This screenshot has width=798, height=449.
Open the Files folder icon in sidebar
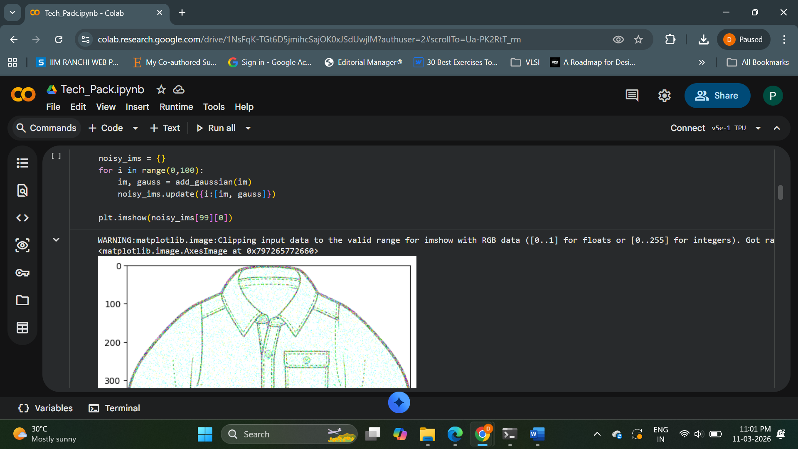pos(22,300)
